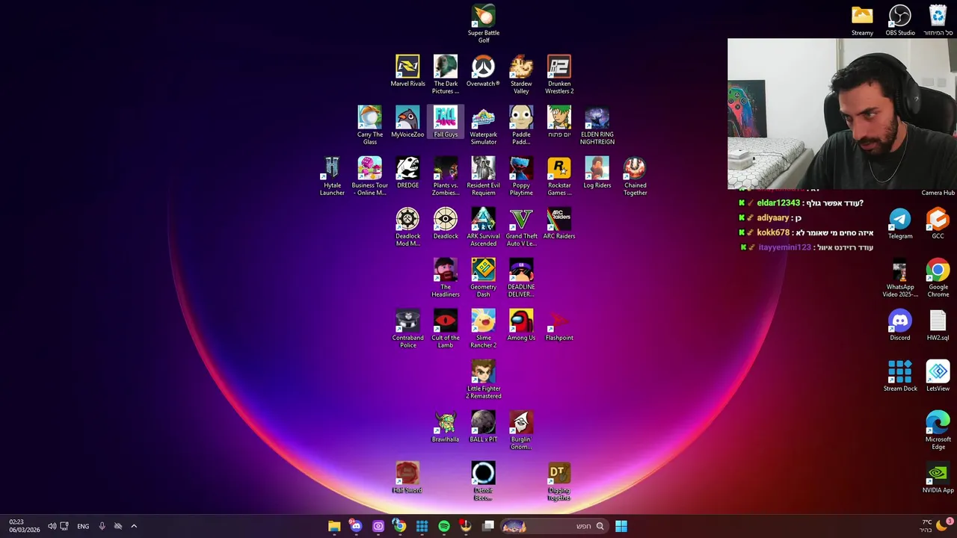Select the Half Sword icon
The height and width of the screenshot is (538, 957).
pos(407,477)
